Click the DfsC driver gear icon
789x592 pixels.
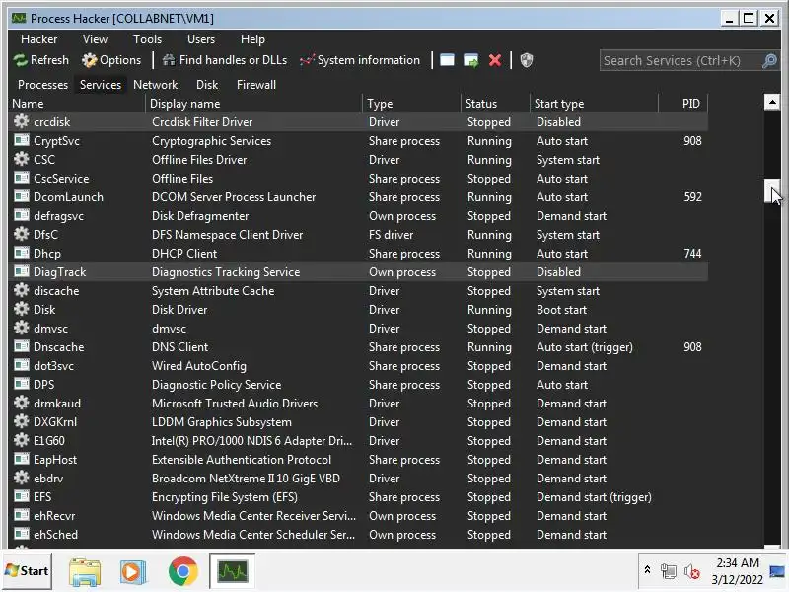21,234
